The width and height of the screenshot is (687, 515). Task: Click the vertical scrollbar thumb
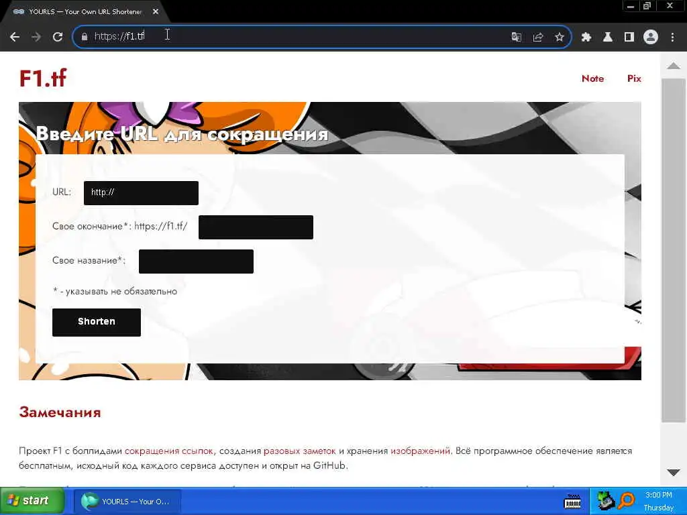[x=674, y=251]
